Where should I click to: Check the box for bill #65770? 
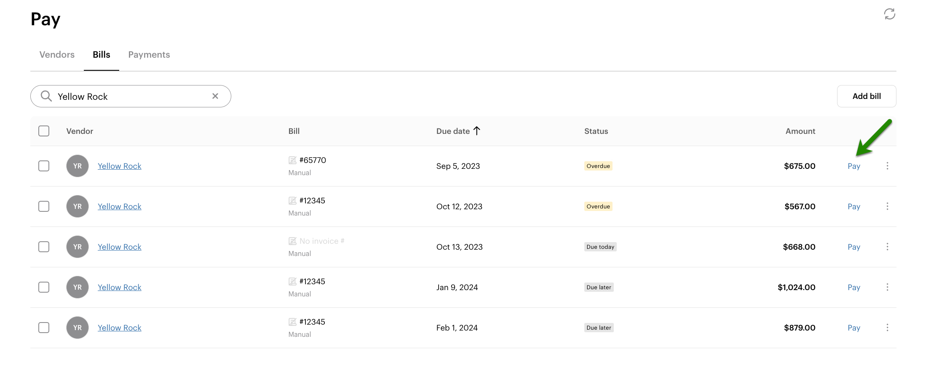[x=44, y=166]
